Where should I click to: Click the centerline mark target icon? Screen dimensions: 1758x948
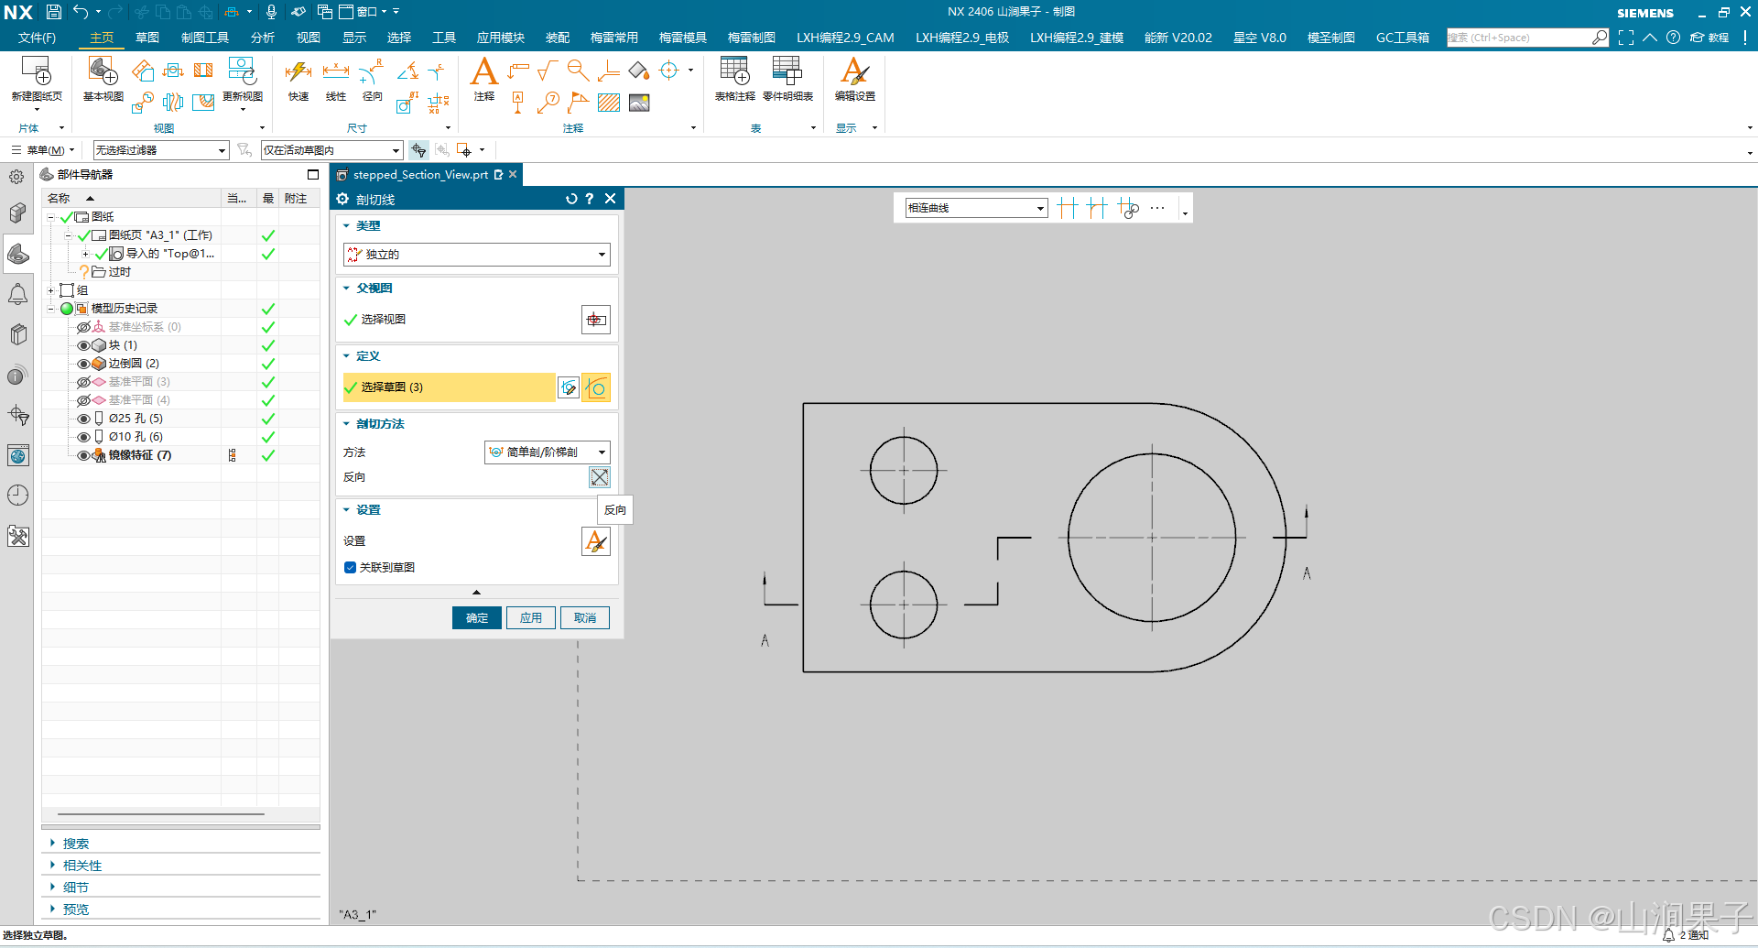[669, 71]
